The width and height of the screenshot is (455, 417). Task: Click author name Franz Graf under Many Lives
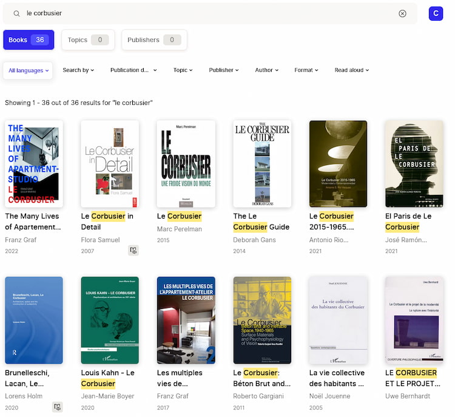point(21,240)
